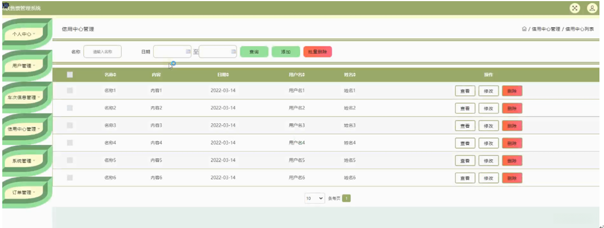
Task: Check the row checkbox for 名称6
Action: click(69, 177)
